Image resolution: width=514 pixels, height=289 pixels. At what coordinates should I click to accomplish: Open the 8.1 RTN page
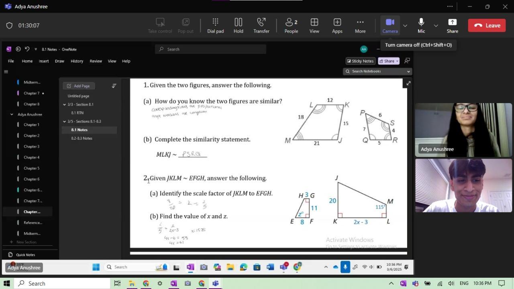78,113
